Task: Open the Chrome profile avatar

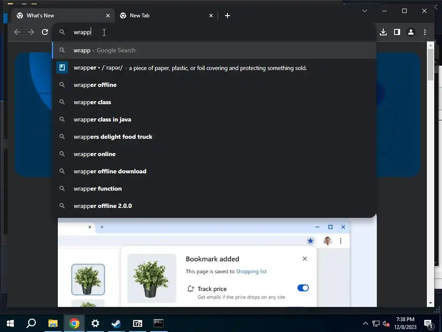Action: point(411,32)
